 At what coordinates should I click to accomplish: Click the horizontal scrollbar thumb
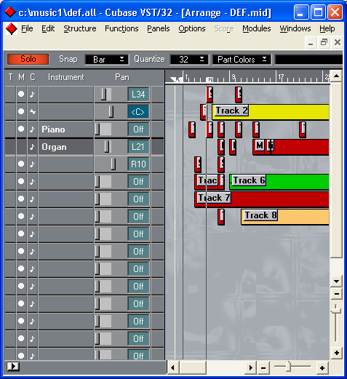coord(193,368)
